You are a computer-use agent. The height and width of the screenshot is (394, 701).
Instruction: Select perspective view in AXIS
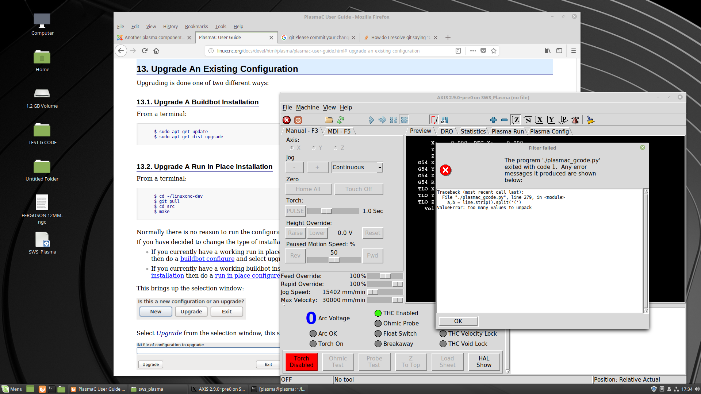[563, 120]
